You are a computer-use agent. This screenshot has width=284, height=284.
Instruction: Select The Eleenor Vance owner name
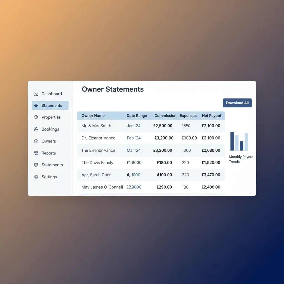(98, 150)
